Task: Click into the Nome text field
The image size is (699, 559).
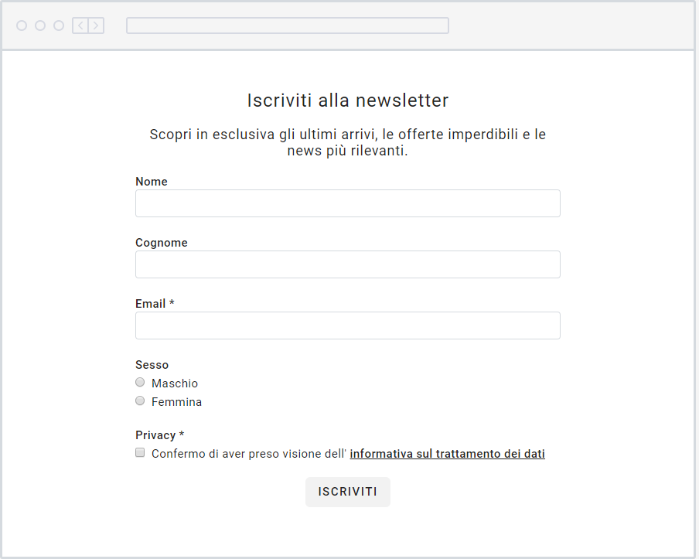Action: pos(347,203)
